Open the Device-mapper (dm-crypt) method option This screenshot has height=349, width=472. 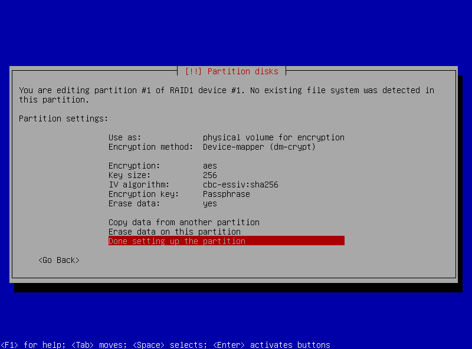(x=259, y=147)
